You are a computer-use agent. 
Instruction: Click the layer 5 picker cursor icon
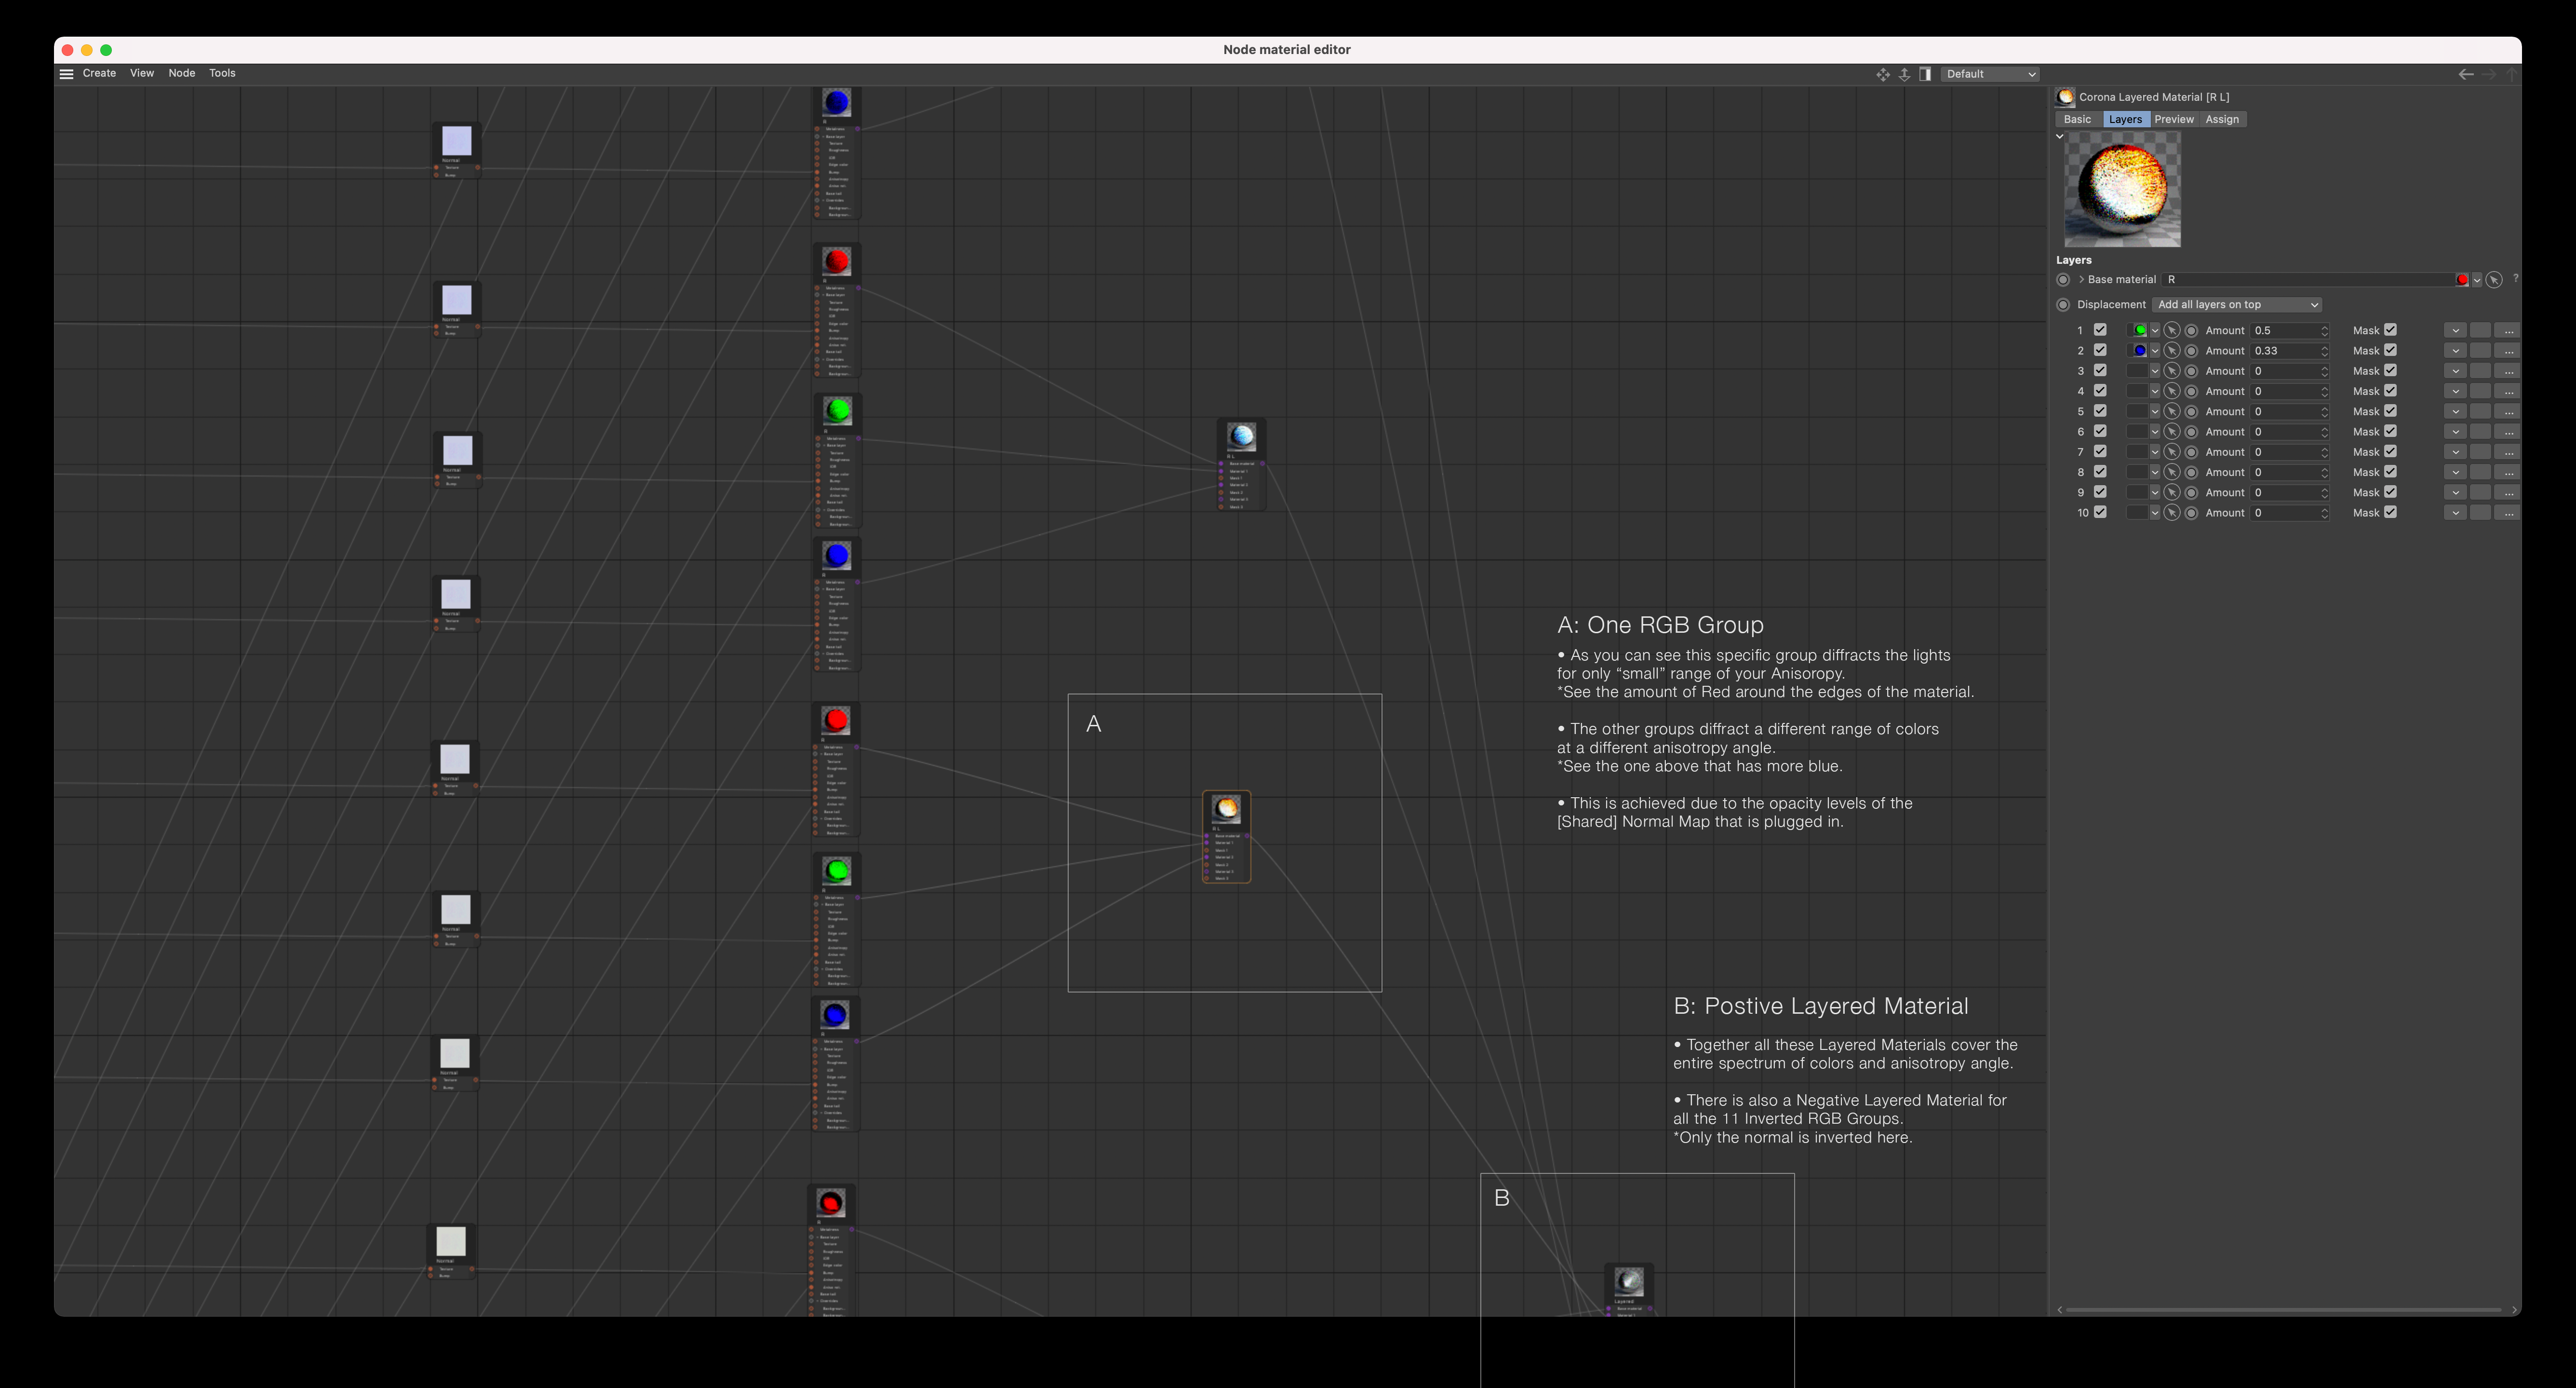(2172, 411)
